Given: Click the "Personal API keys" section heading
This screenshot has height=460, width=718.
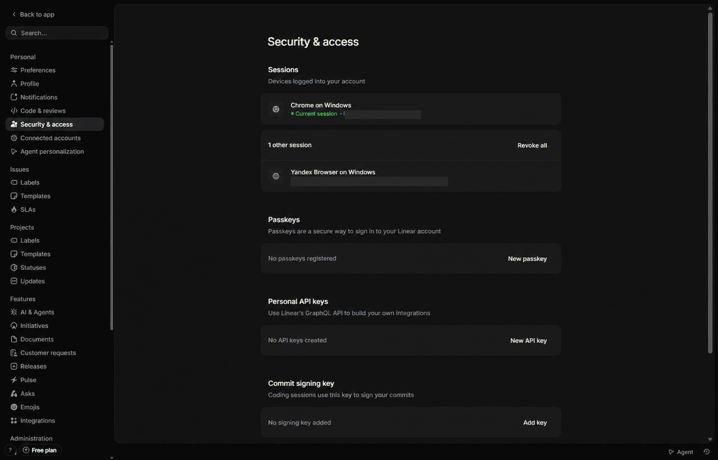Looking at the screenshot, I should [x=298, y=301].
